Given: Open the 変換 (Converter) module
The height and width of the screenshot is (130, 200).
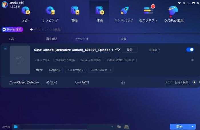Looking at the screenshot, I should tap(75, 14).
